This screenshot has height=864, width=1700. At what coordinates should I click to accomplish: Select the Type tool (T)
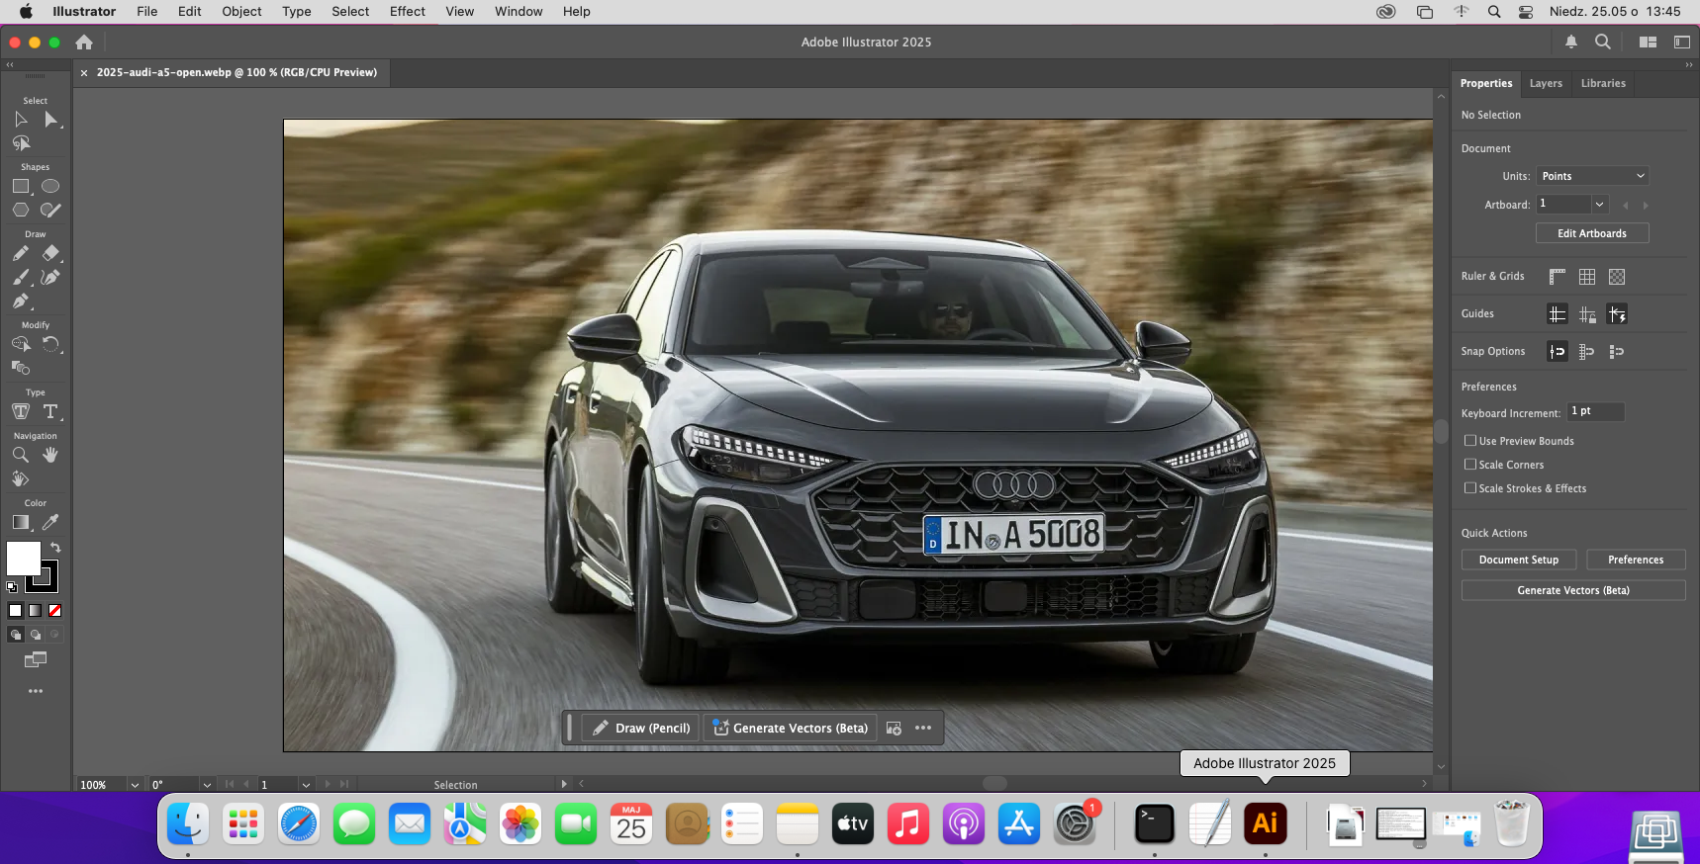(x=50, y=411)
